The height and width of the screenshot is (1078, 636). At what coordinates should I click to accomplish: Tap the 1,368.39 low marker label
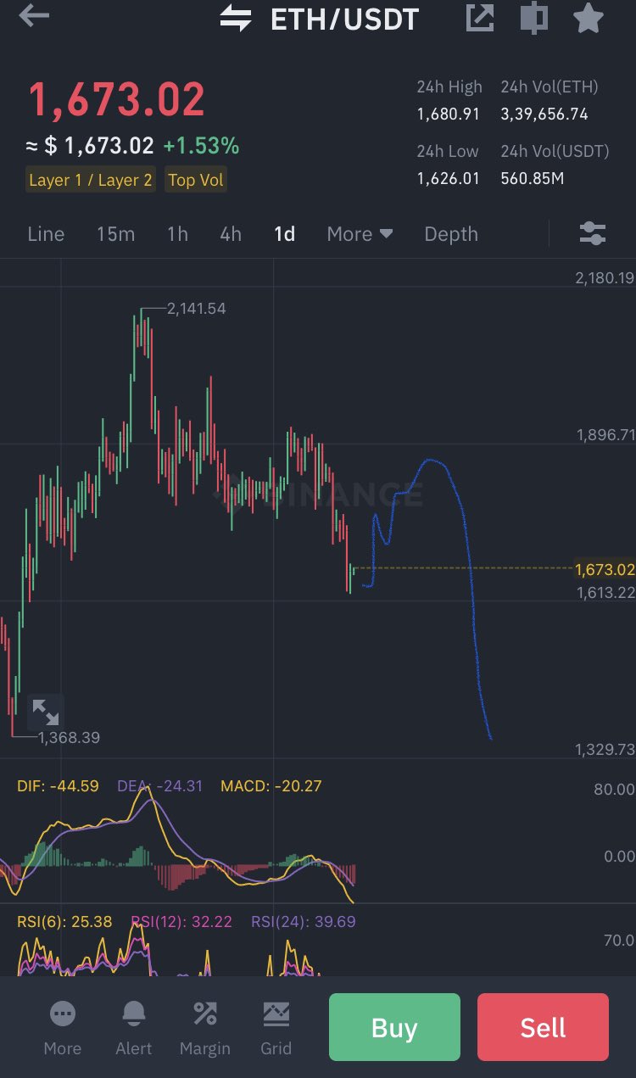[x=70, y=738]
